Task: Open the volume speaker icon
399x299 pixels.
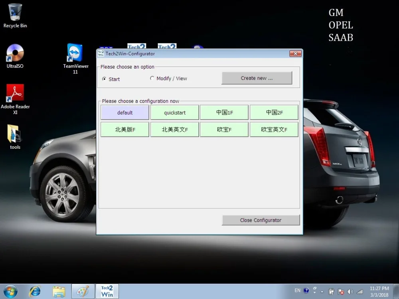Action: pyautogui.click(x=350, y=292)
